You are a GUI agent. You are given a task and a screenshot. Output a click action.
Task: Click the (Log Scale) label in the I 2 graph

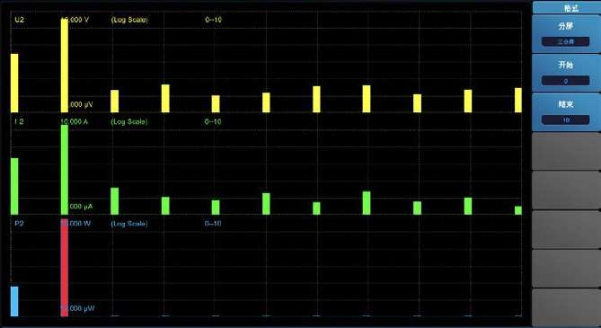pyautogui.click(x=129, y=121)
